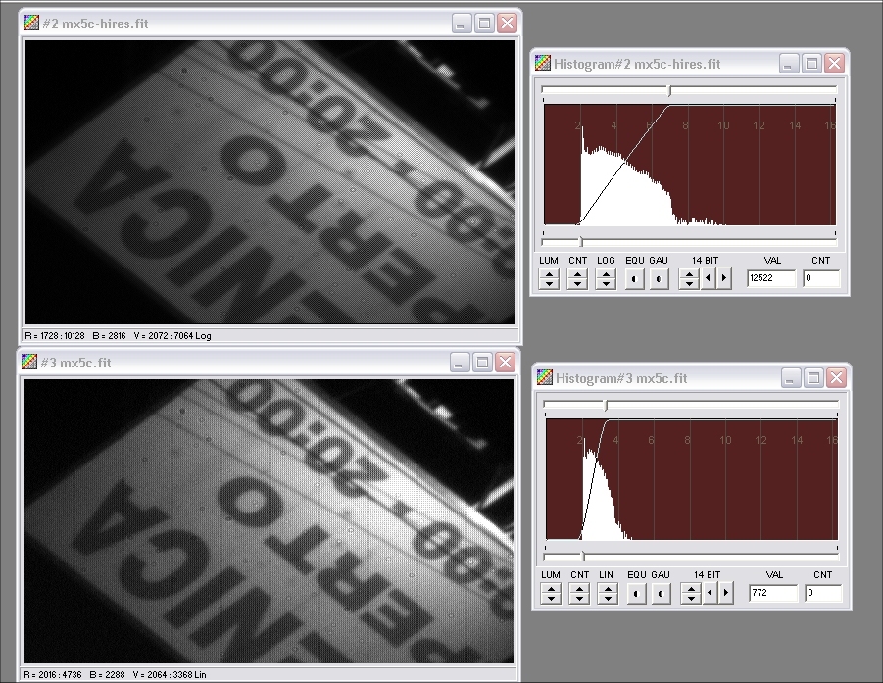
Task: Click histogram graph in Histogram#2 window
Action: click(689, 165)
